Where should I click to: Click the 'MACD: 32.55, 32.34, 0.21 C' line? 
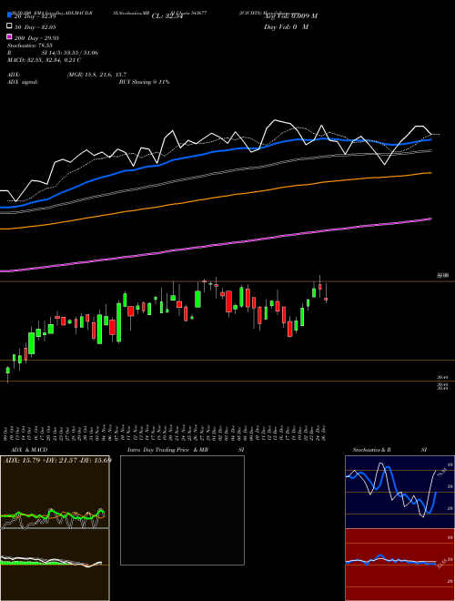44,60
